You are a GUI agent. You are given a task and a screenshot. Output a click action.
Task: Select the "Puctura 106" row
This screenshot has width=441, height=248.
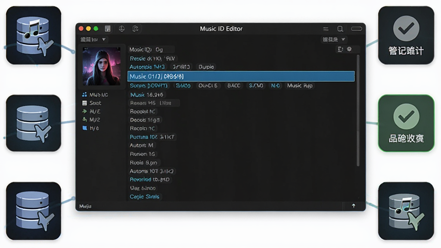152,137
